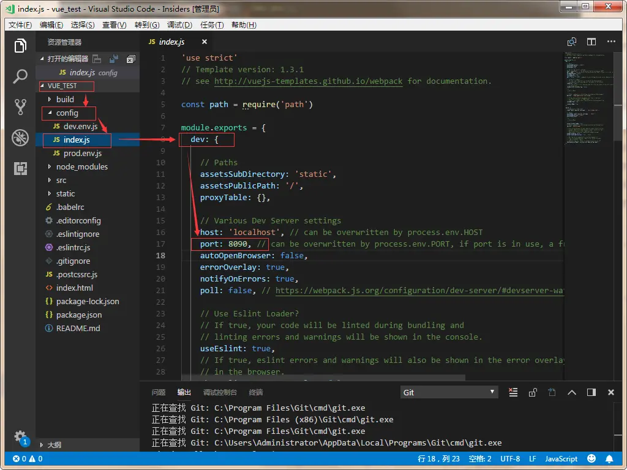Expand the node_modules folder

81,166
